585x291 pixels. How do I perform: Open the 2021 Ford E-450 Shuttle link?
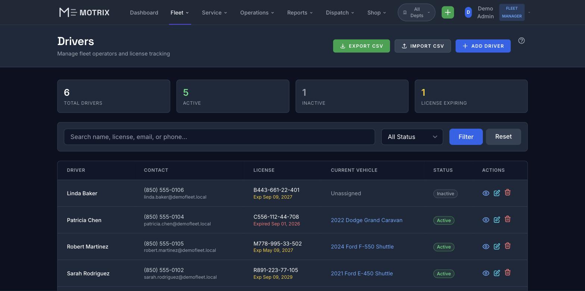click(362, 273)
